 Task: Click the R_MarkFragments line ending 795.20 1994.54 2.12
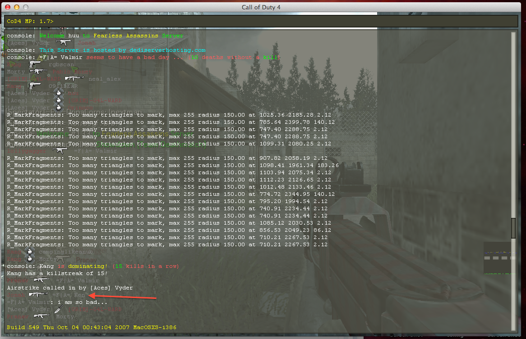point(167,201)
